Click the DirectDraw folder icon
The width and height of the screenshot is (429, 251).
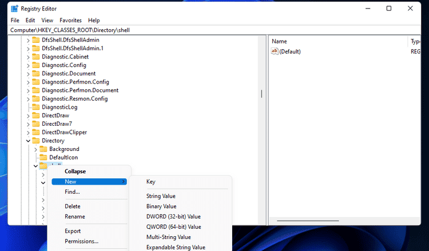tap(36, 115)
